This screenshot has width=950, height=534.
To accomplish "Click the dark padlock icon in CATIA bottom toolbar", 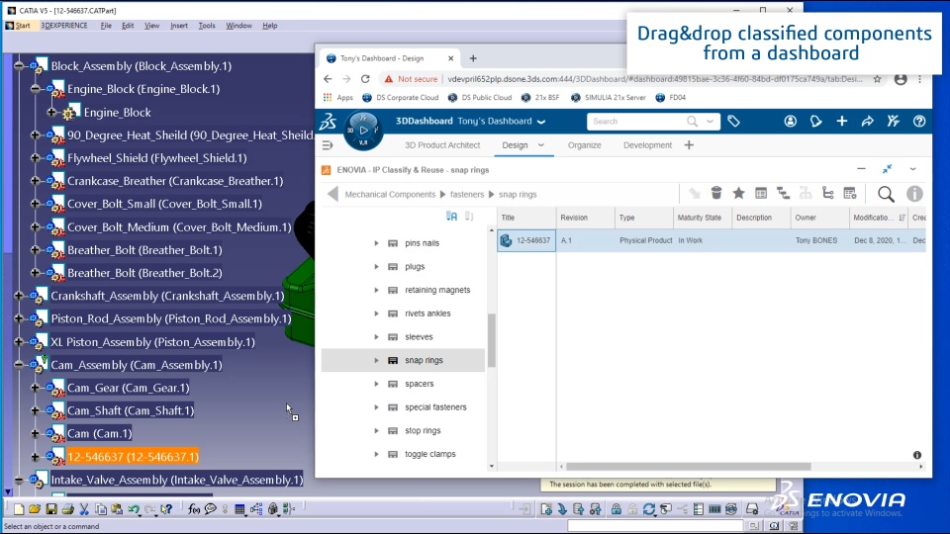I will (617, 509).
